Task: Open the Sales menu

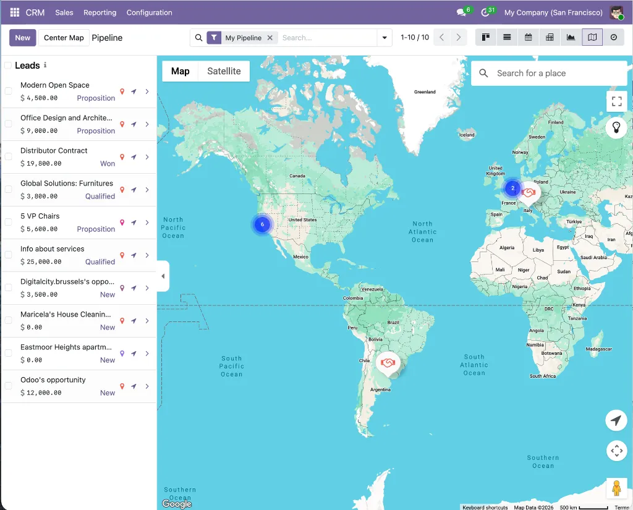Action: click(64, 12)
